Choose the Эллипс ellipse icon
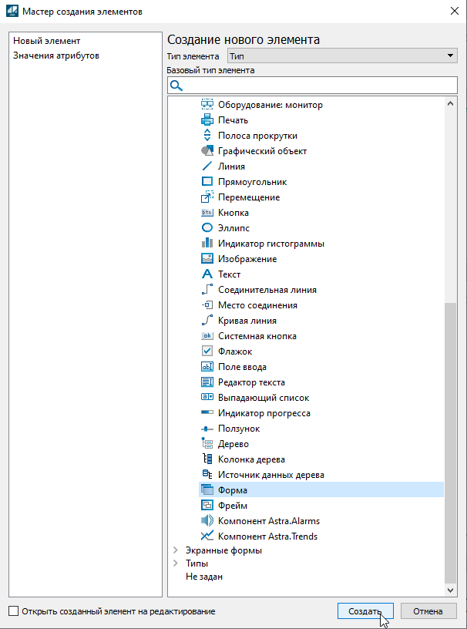This screenshot has width=467, height=629. (x=207, y=228)
